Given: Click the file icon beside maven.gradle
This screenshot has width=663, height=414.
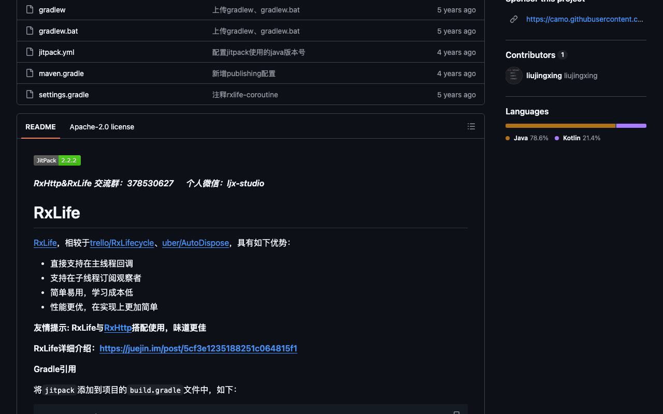Looking at the screenshot, I should 30,73.
